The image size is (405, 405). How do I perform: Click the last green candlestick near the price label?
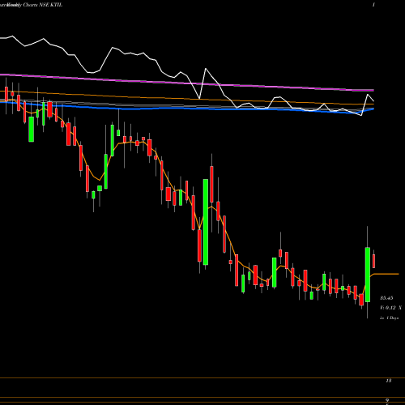pyautogui.click(x=368, y=275)
